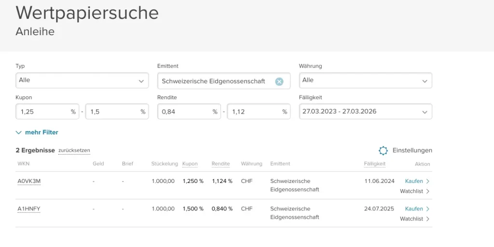494x247 pixels.
Task: Sort results by the Kupon column header
Action: click(190, 164)
